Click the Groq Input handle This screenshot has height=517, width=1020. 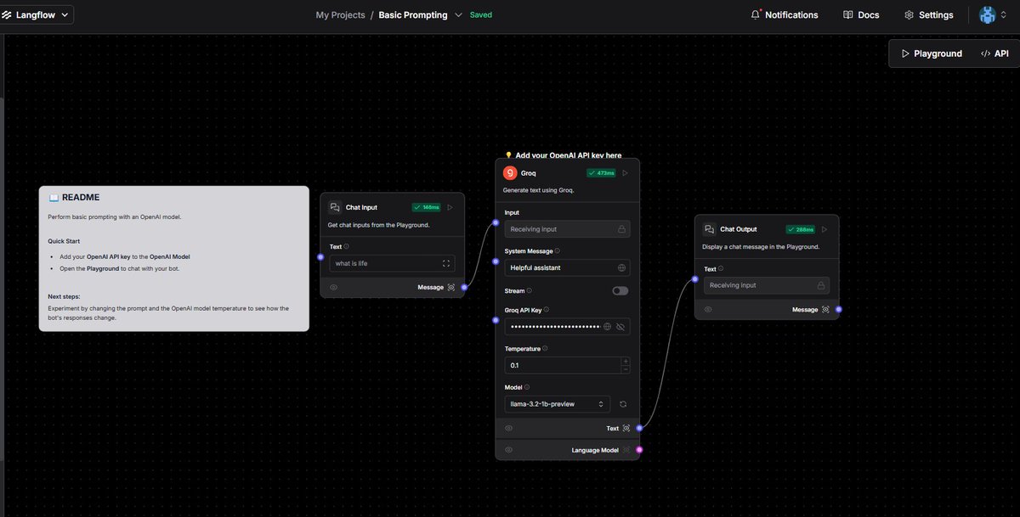click(495, 222)
